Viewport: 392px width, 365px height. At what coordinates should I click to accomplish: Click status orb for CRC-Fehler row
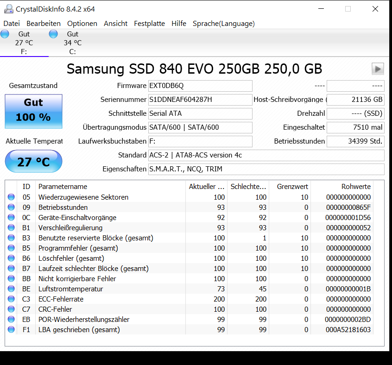coord(11,309)
